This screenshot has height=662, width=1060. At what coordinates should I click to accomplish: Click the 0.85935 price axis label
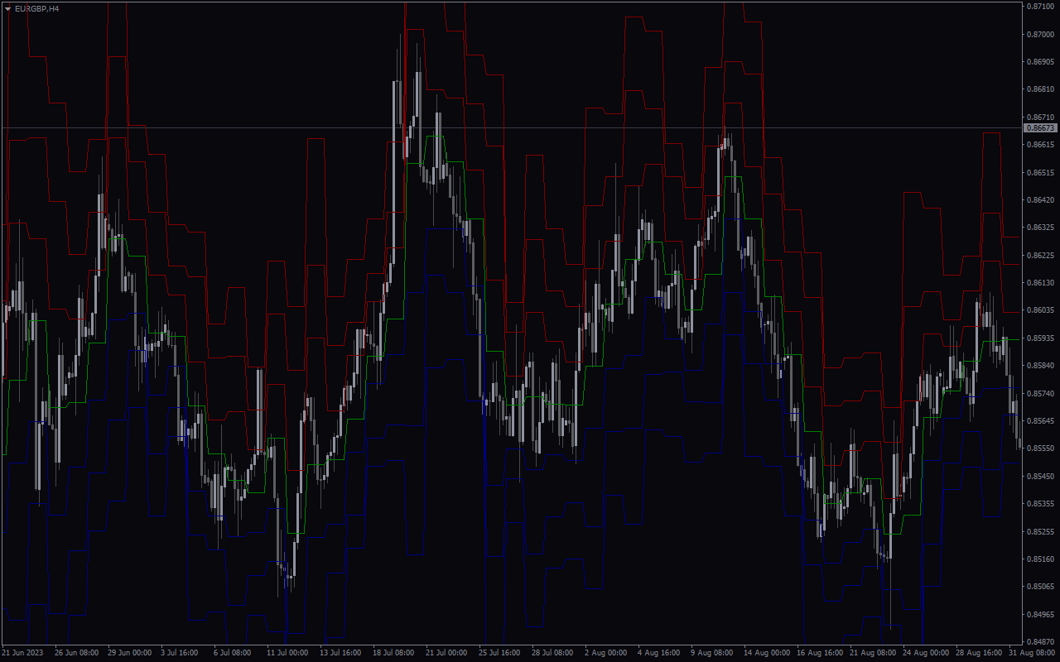pos(1041,338)
